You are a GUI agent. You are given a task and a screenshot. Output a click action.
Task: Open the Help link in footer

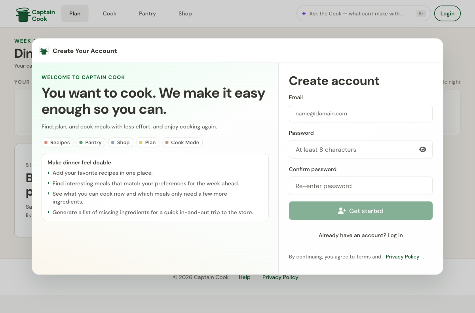point(245,277)
